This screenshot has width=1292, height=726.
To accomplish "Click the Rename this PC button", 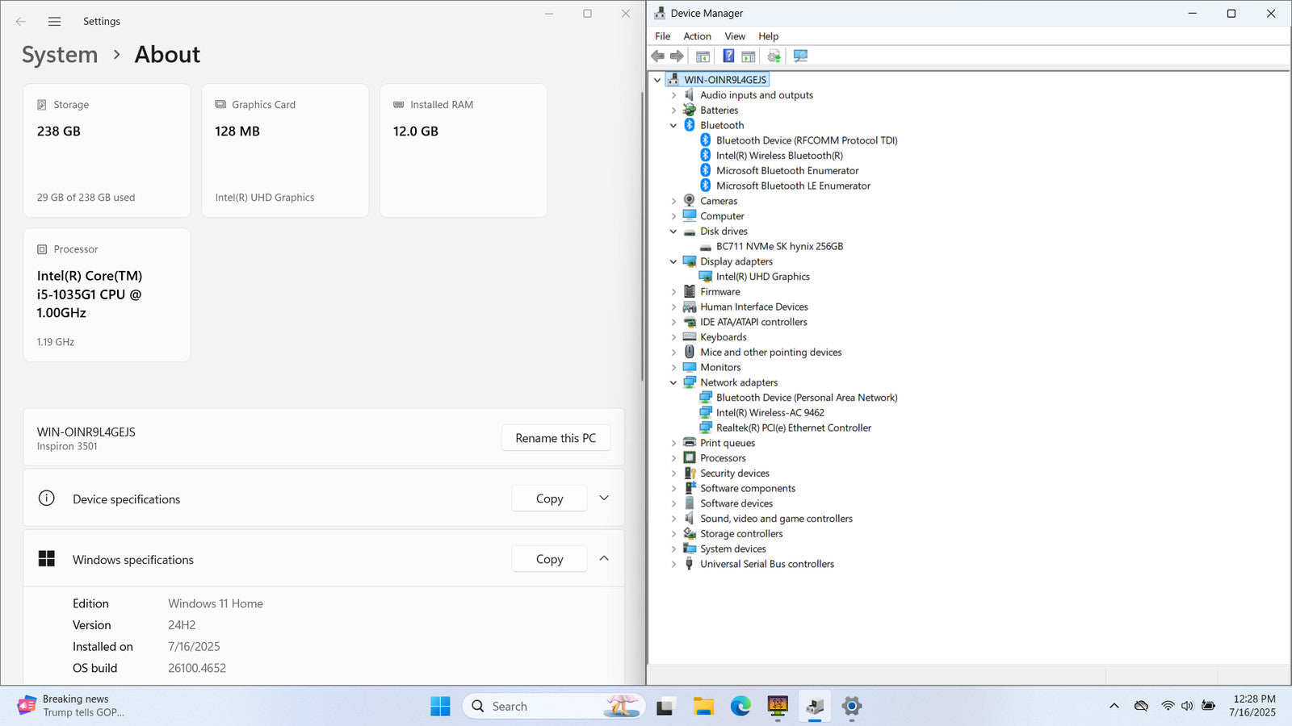I will click(556, 438).
